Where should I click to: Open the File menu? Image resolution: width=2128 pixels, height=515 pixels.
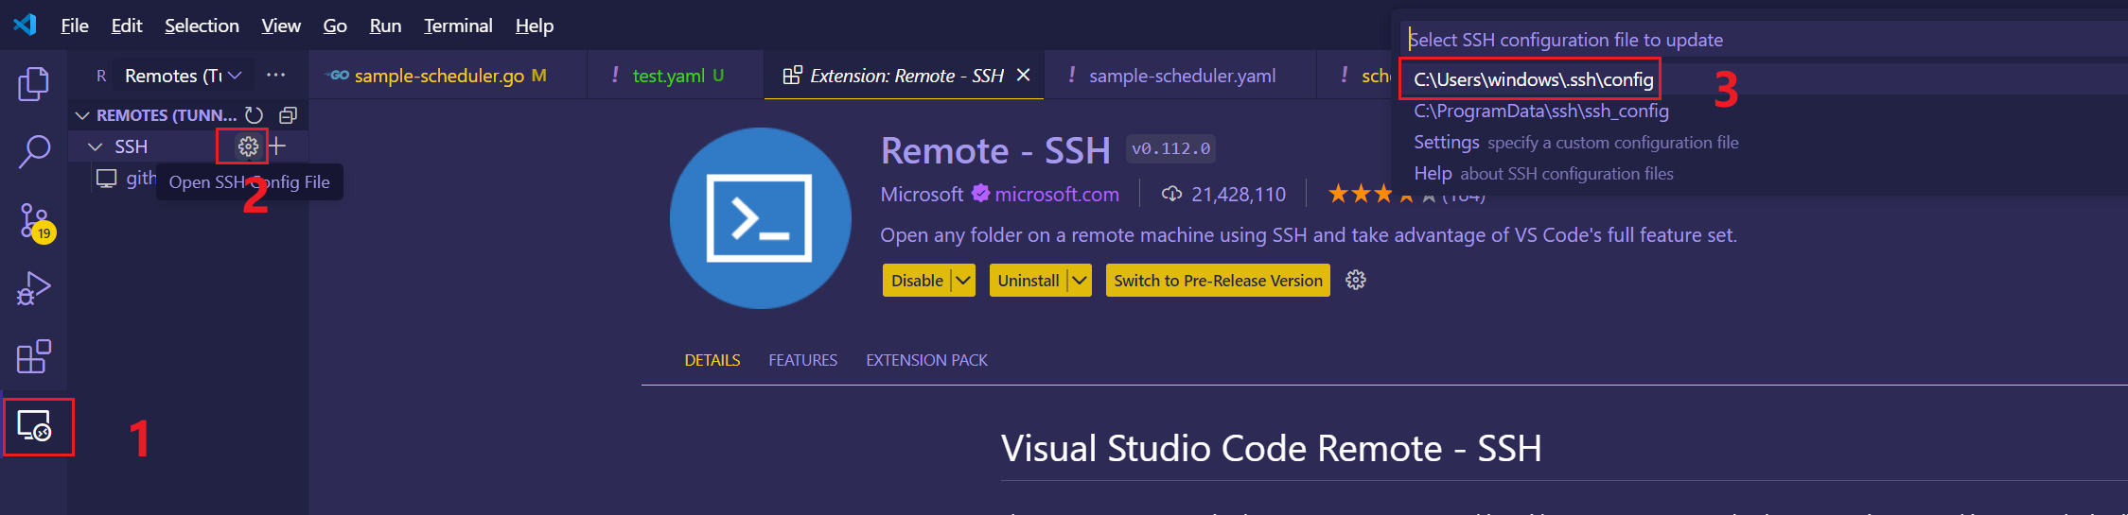pyautogui.click(x=75, y=26)
